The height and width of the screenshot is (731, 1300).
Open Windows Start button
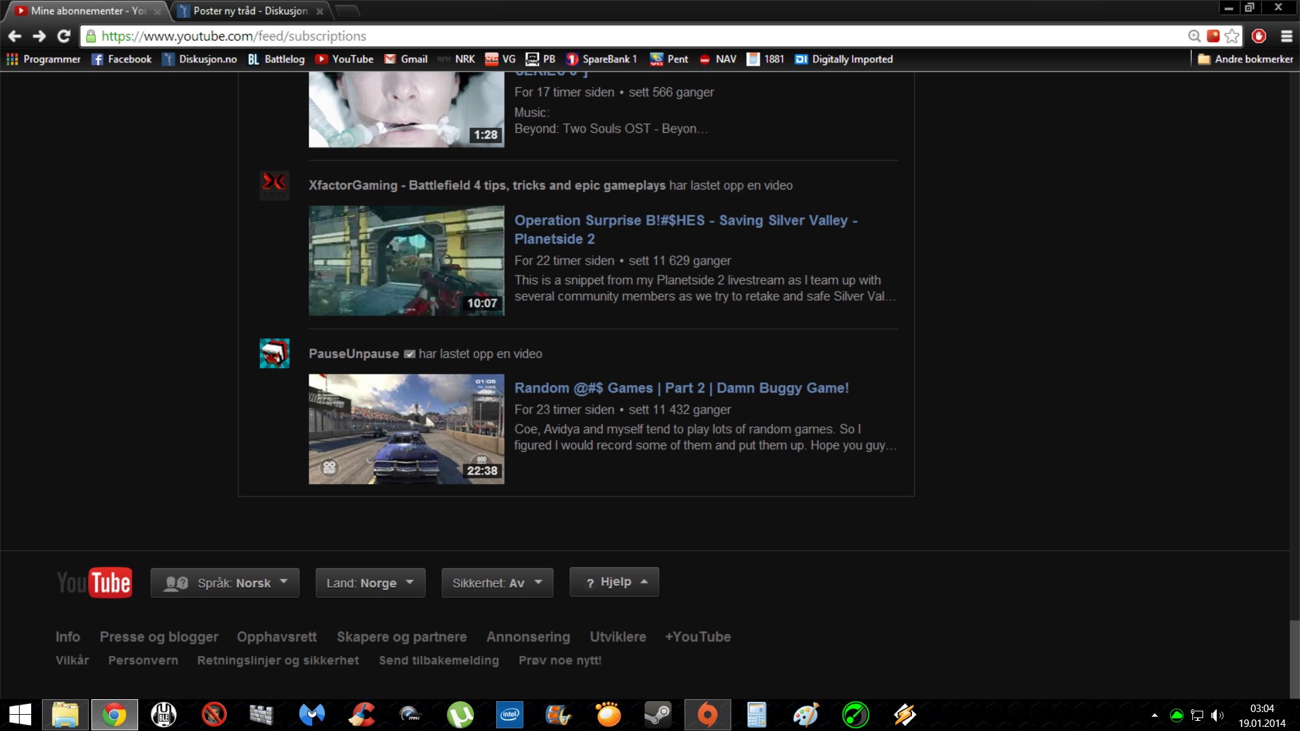pos(20,715)
